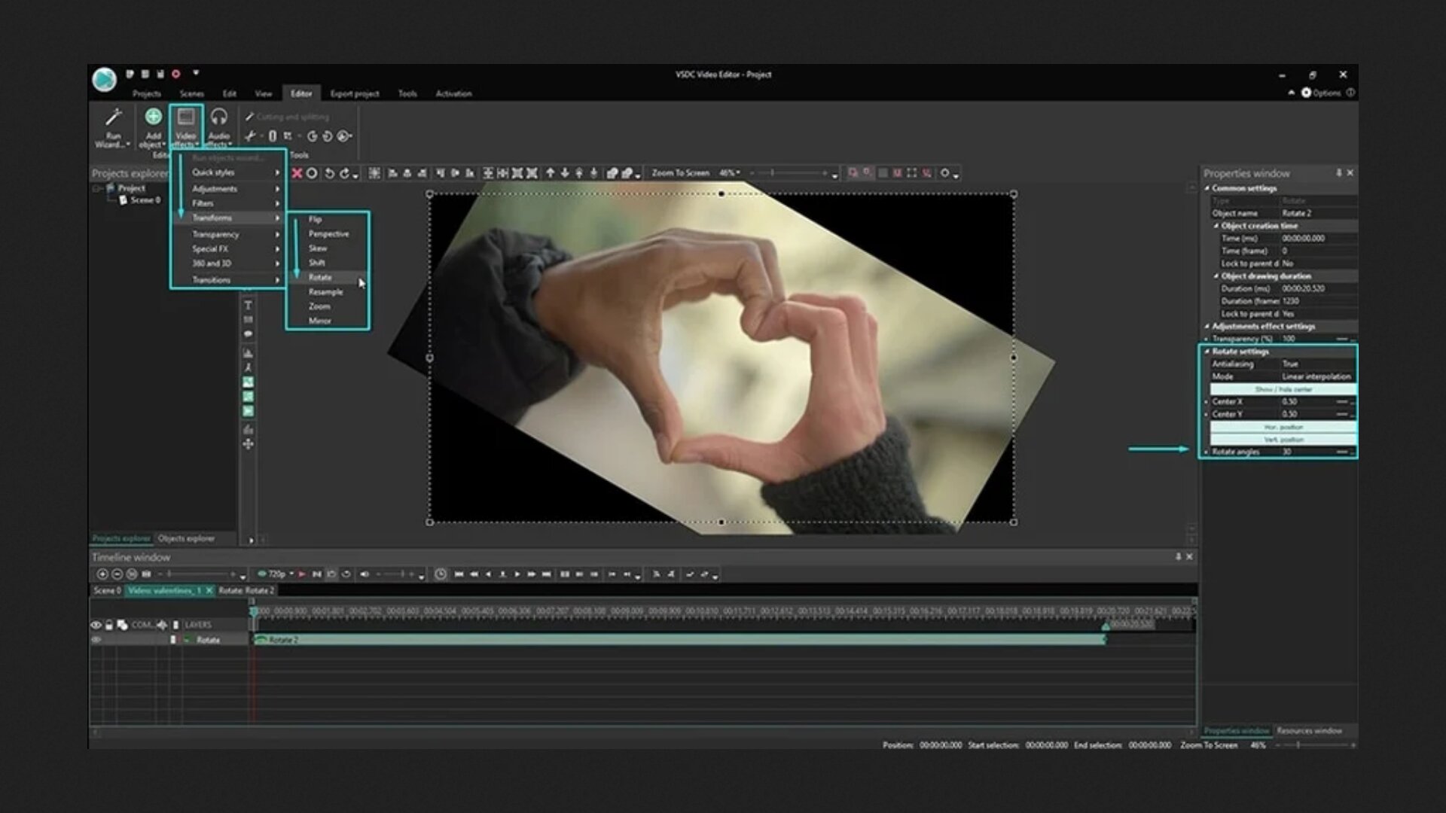Click the text tool T icon
This screenshot has height=813, width=1446.
tap(248, 306)
